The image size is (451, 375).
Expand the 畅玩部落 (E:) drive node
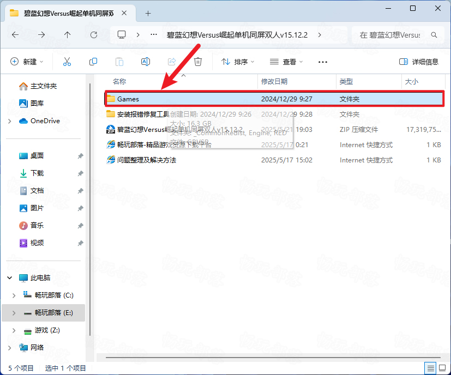coord(14,313)
